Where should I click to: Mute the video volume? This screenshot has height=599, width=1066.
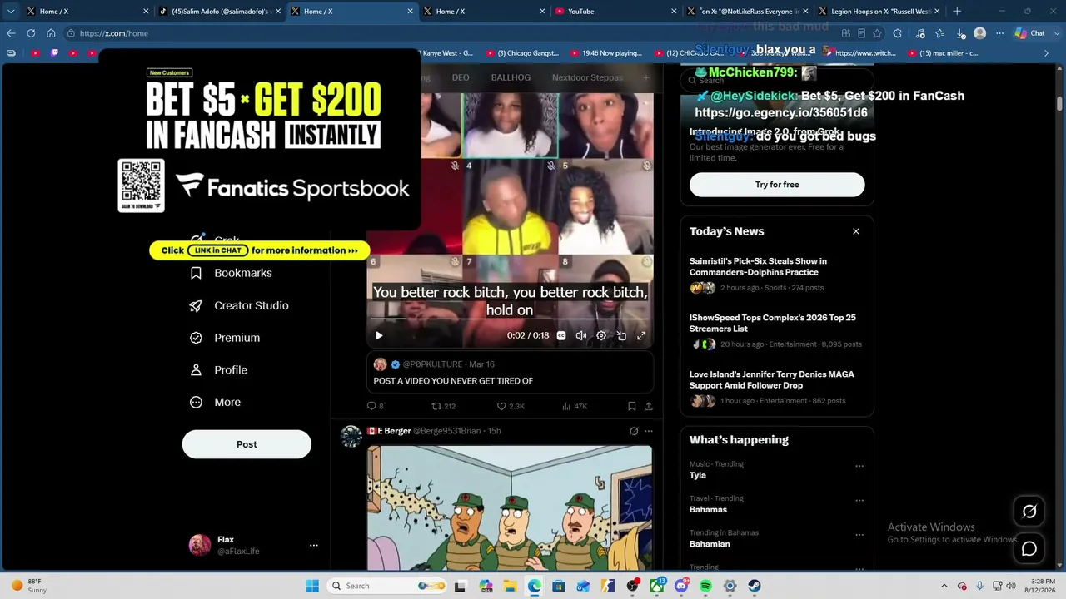(581, 335)
